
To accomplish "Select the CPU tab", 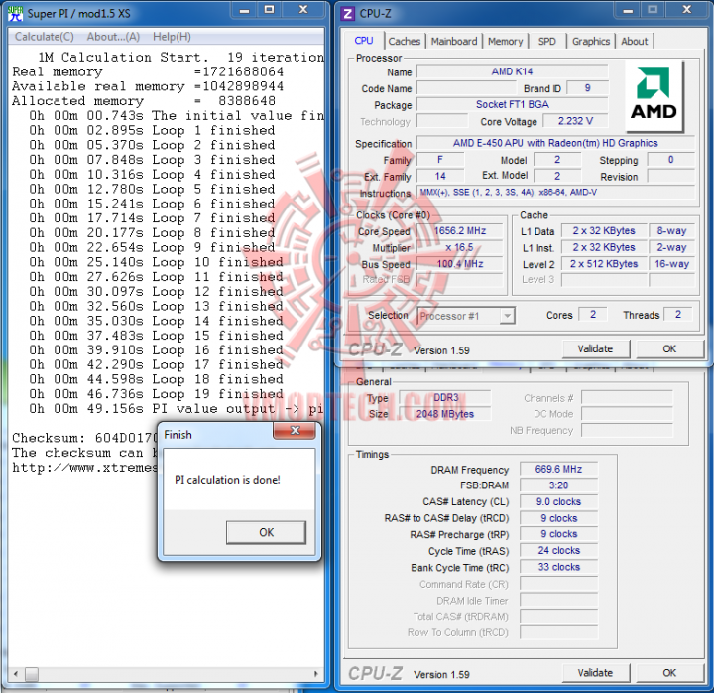I will pos(363,40).
